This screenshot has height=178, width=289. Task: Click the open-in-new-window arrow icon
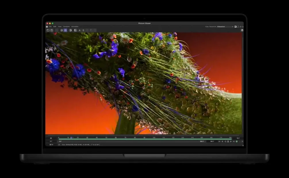pos(238,27)
